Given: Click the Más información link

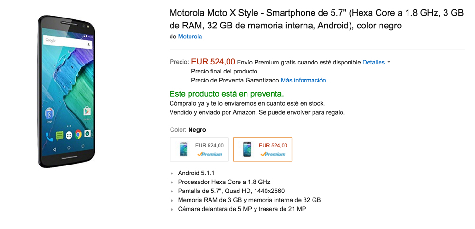Looking at the screenshot, I should [303, 80].
